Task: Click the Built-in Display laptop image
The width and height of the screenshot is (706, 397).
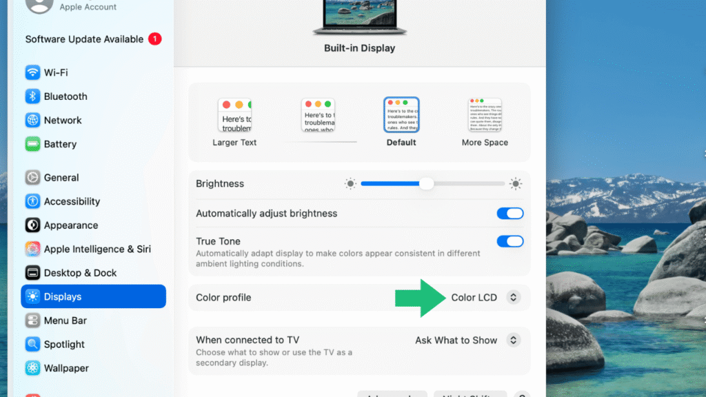Action: point(360,17)
